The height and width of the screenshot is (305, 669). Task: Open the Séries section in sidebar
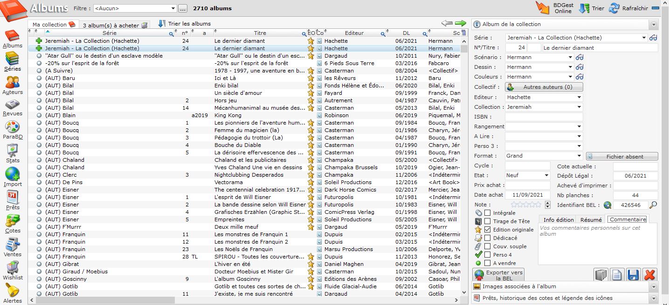[12, 61]
